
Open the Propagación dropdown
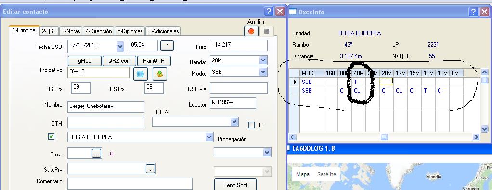(267, 153)
